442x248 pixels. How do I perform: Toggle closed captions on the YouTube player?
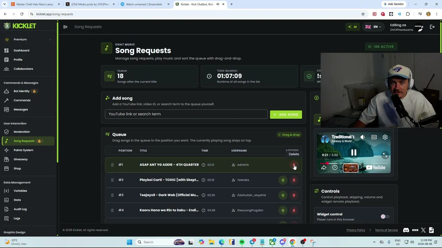[374, 137]
